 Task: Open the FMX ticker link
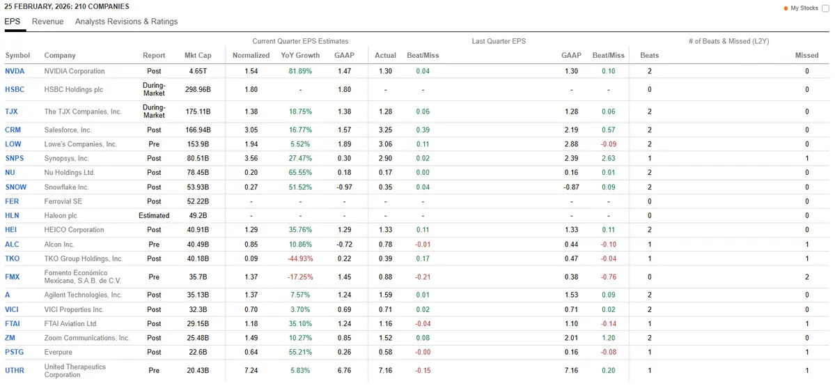(x=13, y=277)
